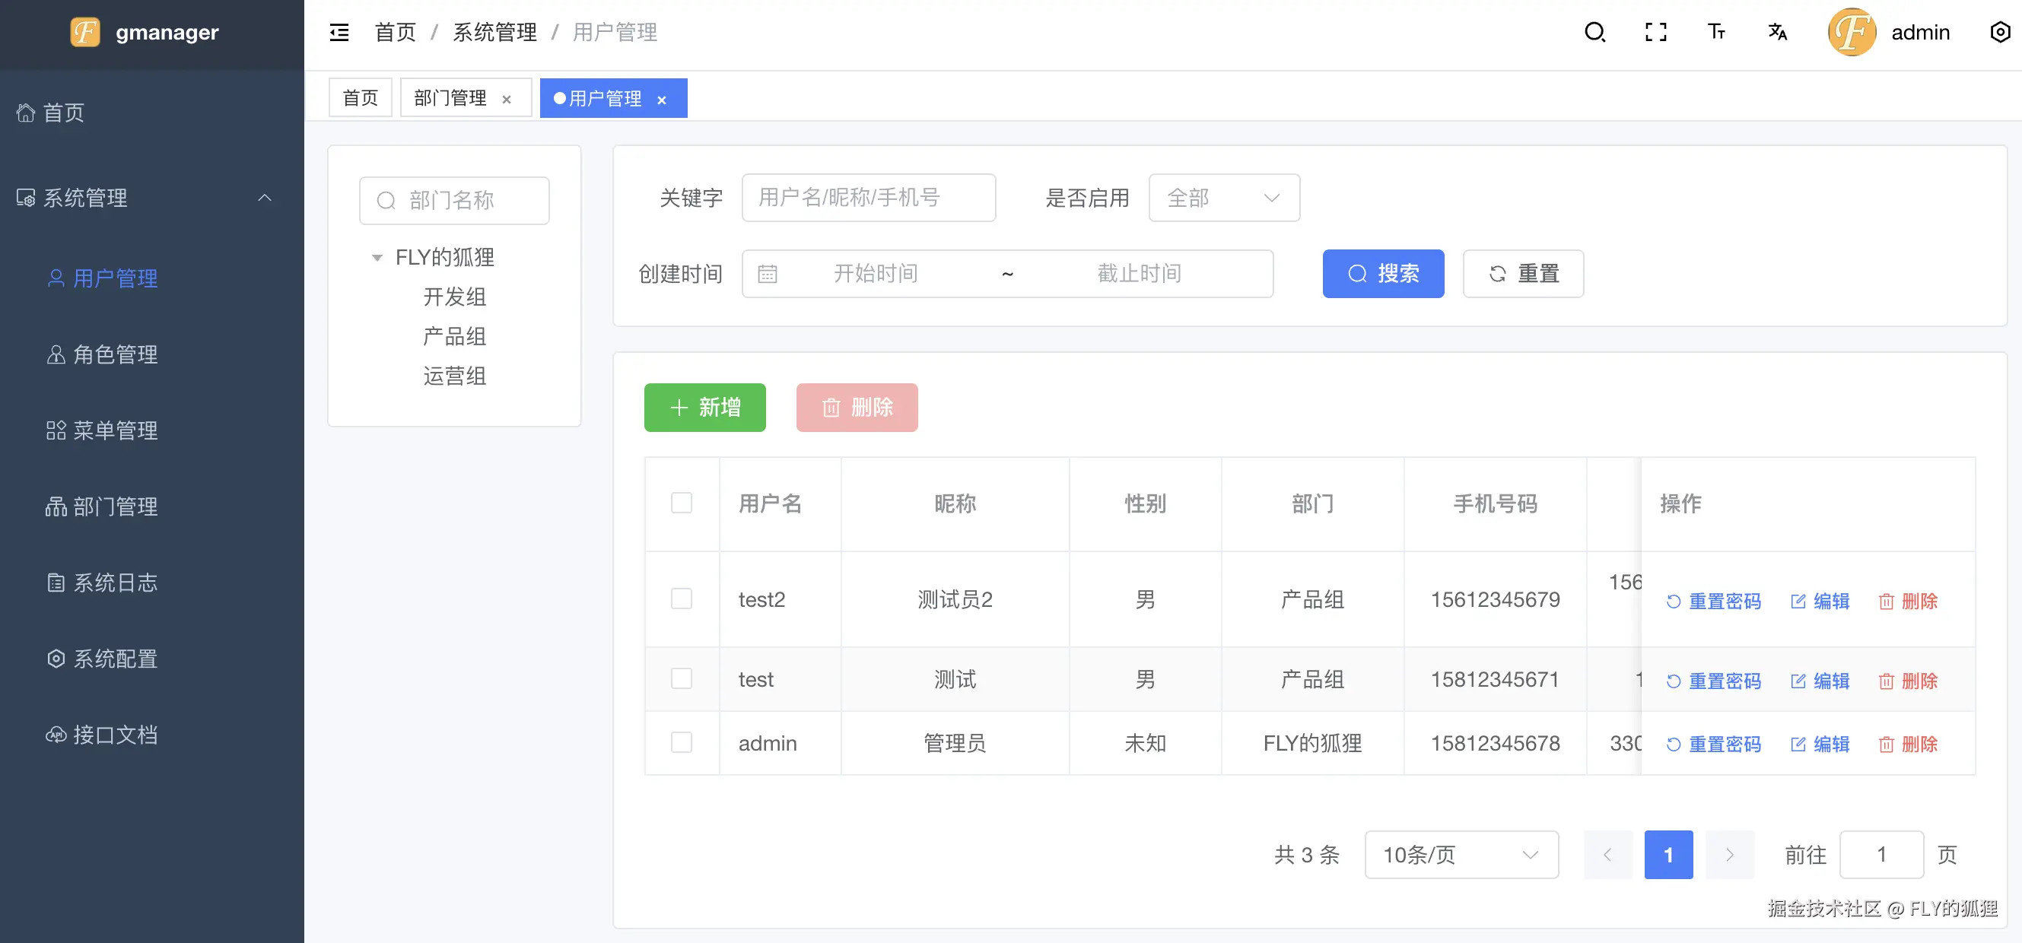2022x943 pixels.
Task: Expand the 10条/页 page size dropdown
Action: coord(1461,854)
